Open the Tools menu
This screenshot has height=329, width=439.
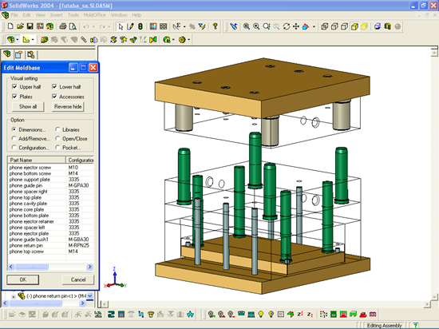click(73, 15)
